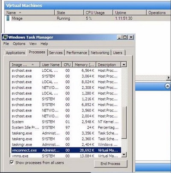
Task: Click the 97 CPU value for Idle
Action: (x=68, y=127)
